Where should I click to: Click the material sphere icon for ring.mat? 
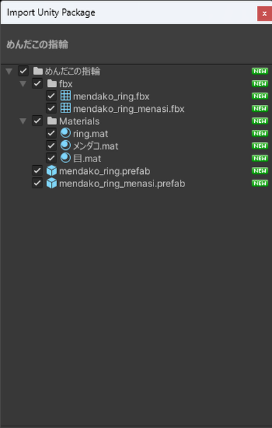point(65,133)
